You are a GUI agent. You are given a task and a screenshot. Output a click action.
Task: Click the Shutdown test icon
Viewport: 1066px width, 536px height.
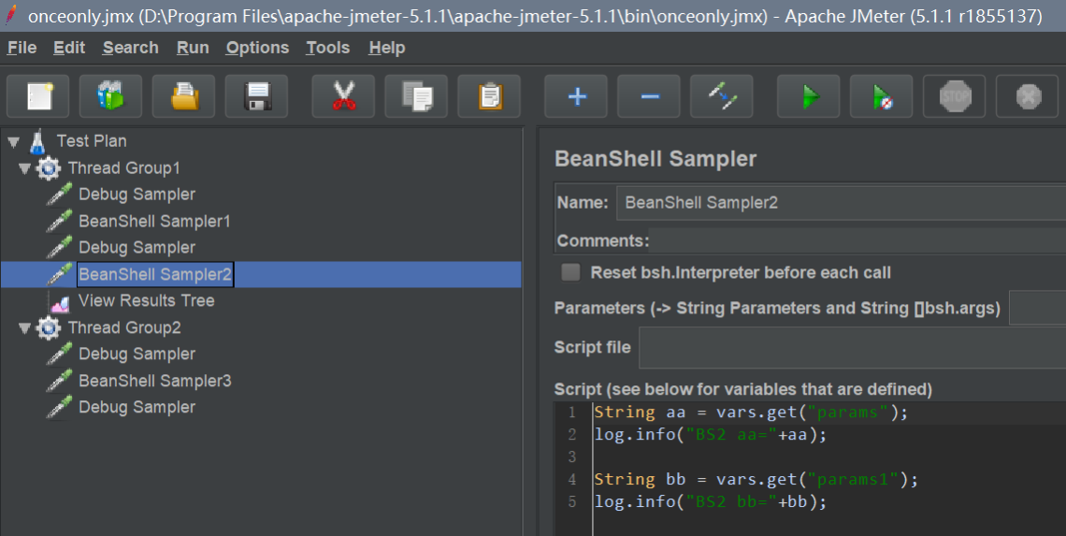pyautogui.click(x=1028, y=96)
